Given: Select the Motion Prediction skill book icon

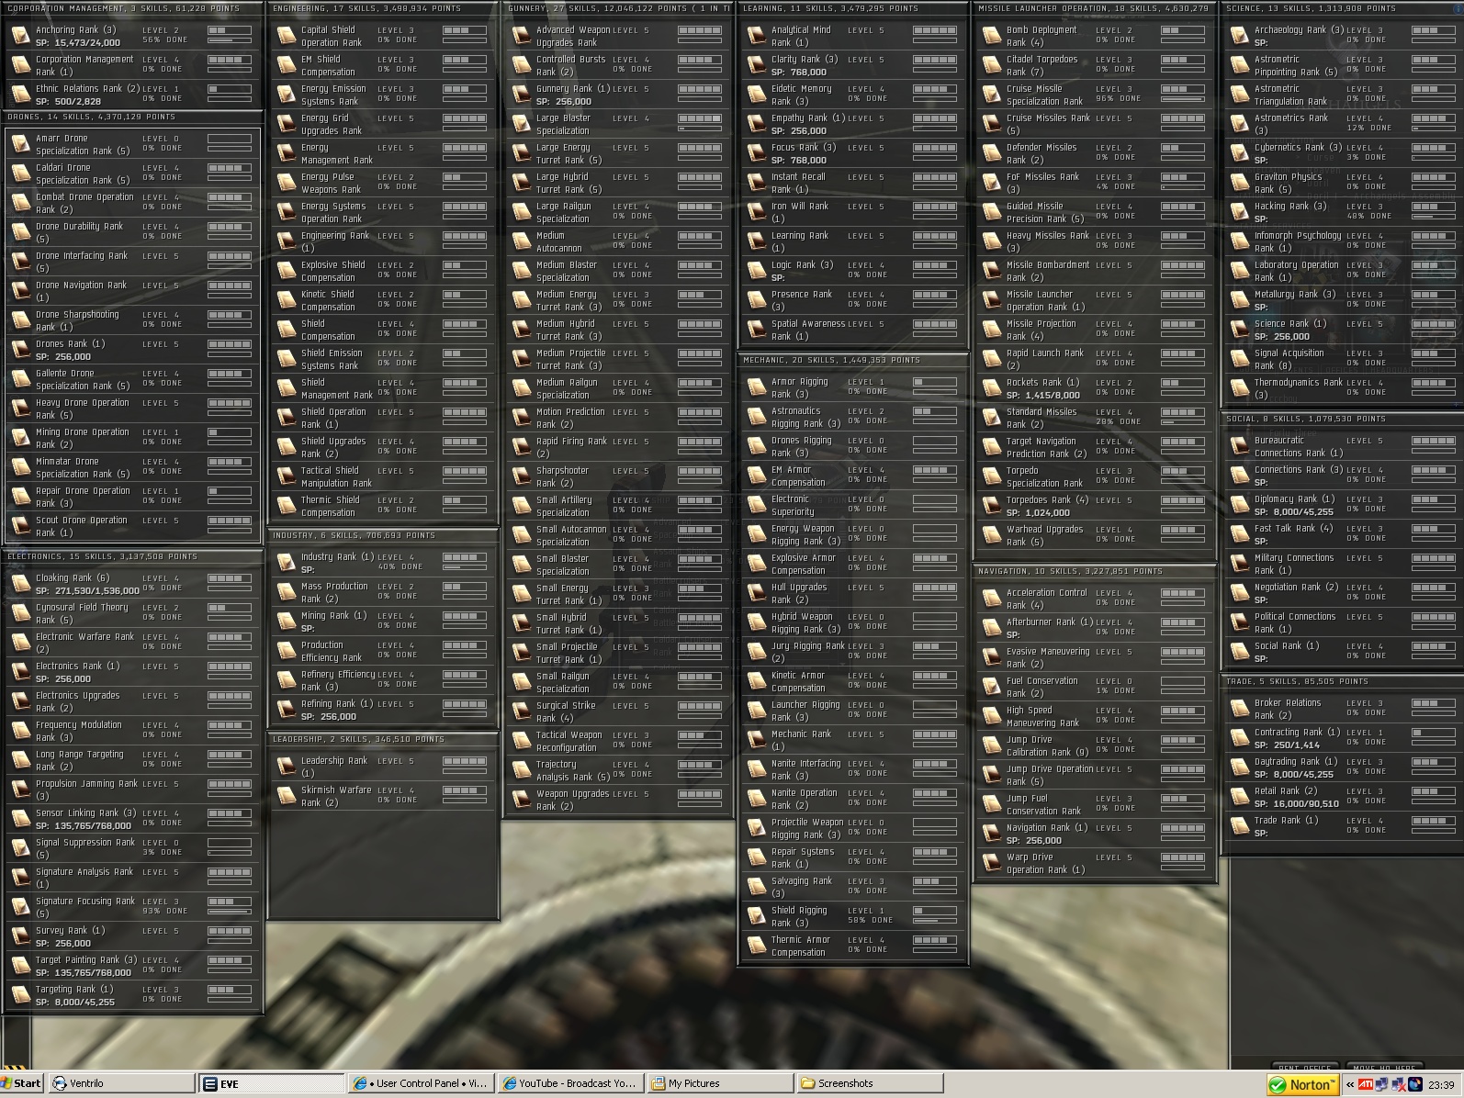Looking at the screenshot, I should tap(522, 418).
